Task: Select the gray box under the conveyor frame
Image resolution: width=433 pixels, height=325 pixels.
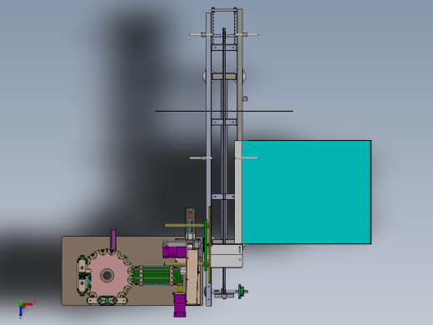Action: pyautogui.click(x=226, y=257)
